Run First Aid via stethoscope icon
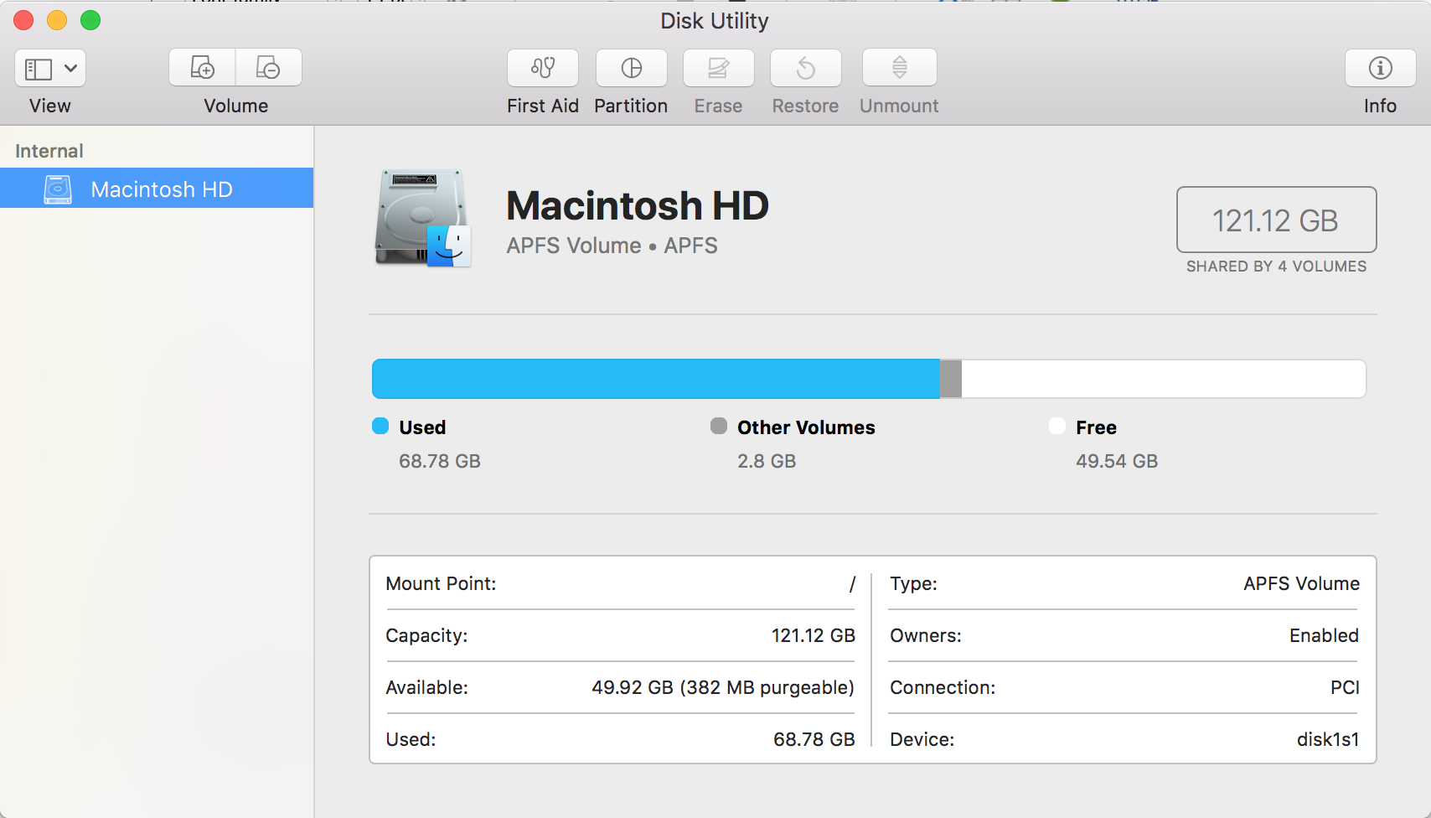Image resolution: width=1431 pixels, height=818 pixels. click(543, 68)
